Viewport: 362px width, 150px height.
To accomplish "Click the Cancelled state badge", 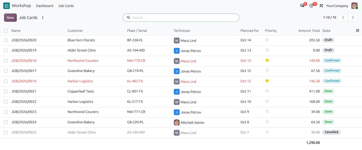I will pyautogui.click(x=331, y=132).
